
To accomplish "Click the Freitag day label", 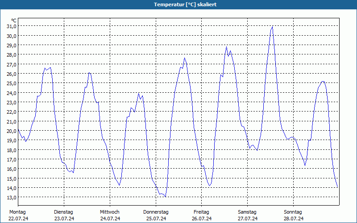I will 202,212.
